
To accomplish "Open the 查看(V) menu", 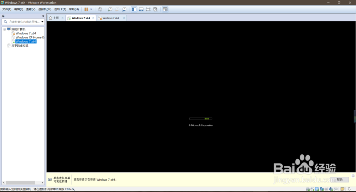I will click(x=31, y=9).
